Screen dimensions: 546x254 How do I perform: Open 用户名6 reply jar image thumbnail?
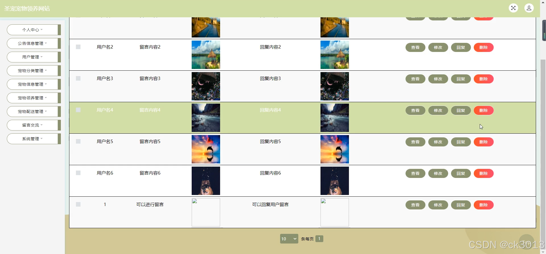point(335,181)
